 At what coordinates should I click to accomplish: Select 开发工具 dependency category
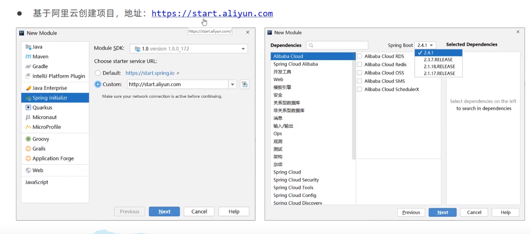click(311, 72)
